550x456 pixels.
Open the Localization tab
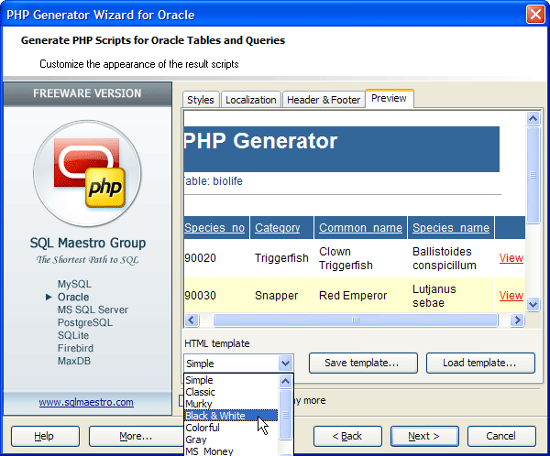point(251,100)
